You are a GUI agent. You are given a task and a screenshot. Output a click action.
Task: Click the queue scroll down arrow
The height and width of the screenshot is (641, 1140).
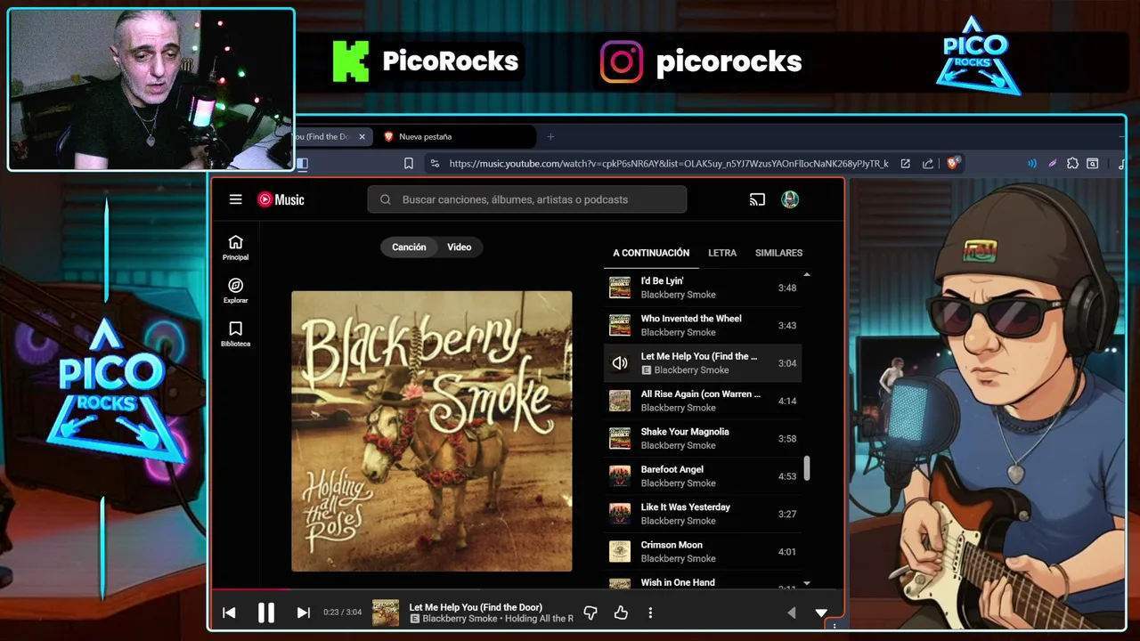click(807, 583)
